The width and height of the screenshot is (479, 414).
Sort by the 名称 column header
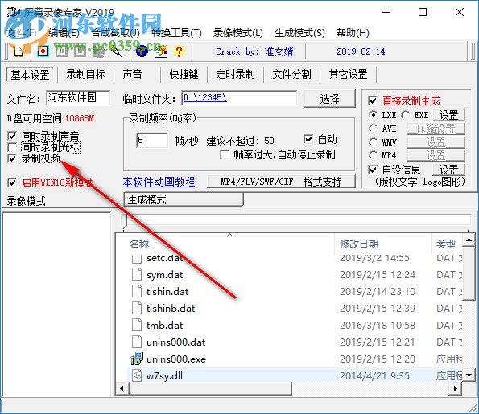pyautogui.click(x=139, y=244)
